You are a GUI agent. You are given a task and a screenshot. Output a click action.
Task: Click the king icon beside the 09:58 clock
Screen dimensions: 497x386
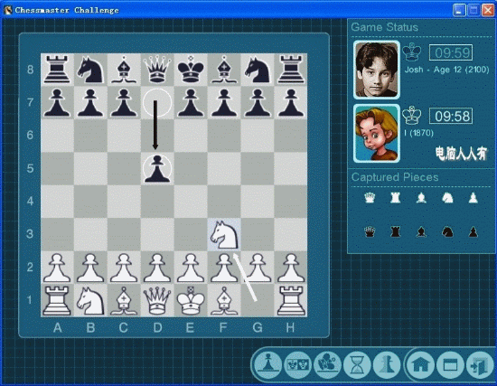(412, 115)
